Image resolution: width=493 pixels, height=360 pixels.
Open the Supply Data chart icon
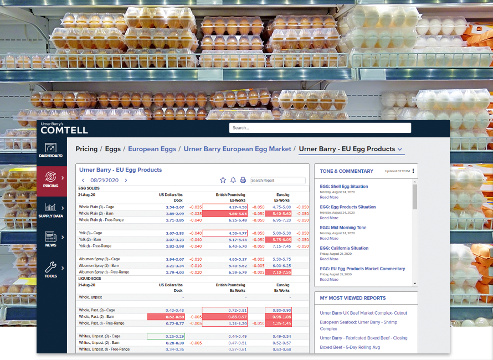pos(50,208)
